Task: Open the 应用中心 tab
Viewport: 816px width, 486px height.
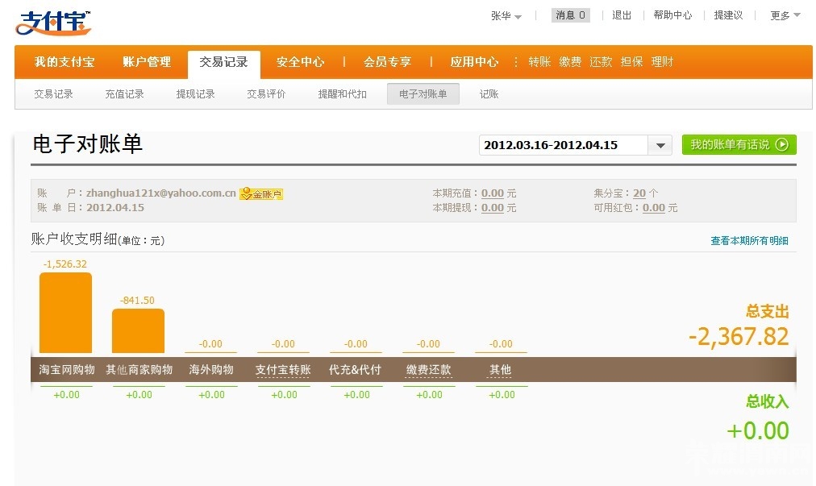Action: point(474,62)
